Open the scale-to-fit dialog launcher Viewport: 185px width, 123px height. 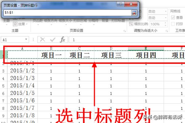click(167, 31)
